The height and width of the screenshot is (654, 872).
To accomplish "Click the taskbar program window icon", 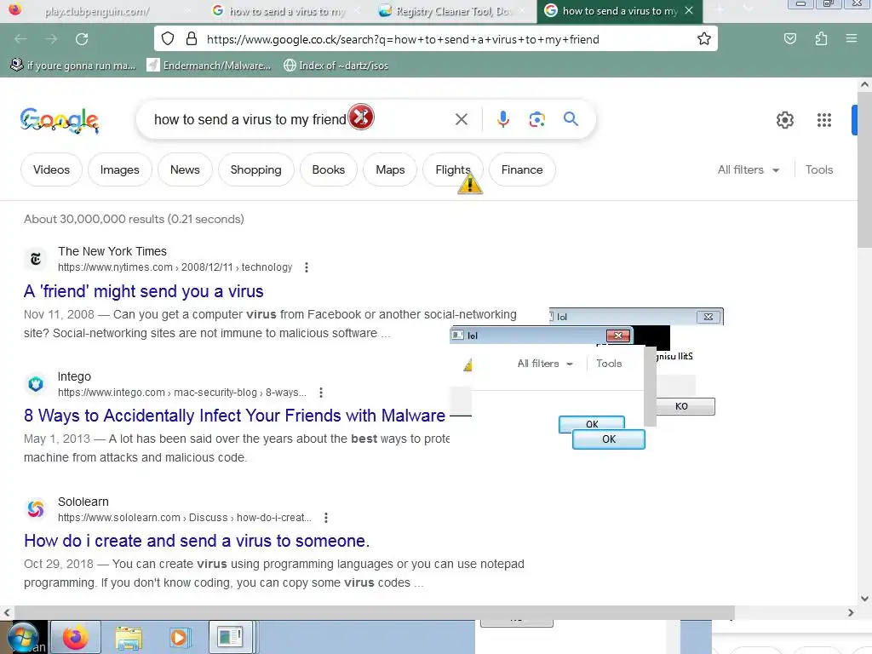I will 230,637.
